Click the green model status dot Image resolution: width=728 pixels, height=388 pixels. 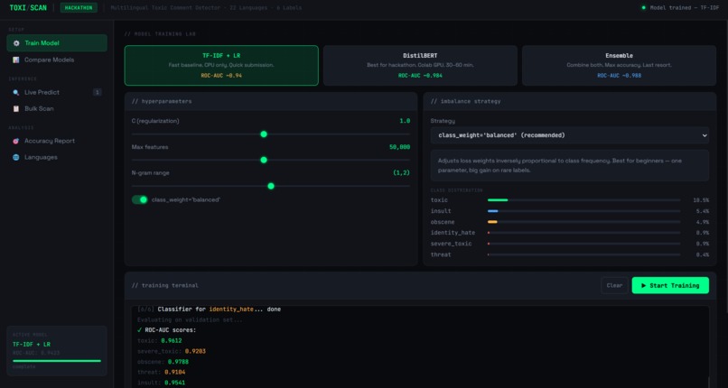pos(643,7)
